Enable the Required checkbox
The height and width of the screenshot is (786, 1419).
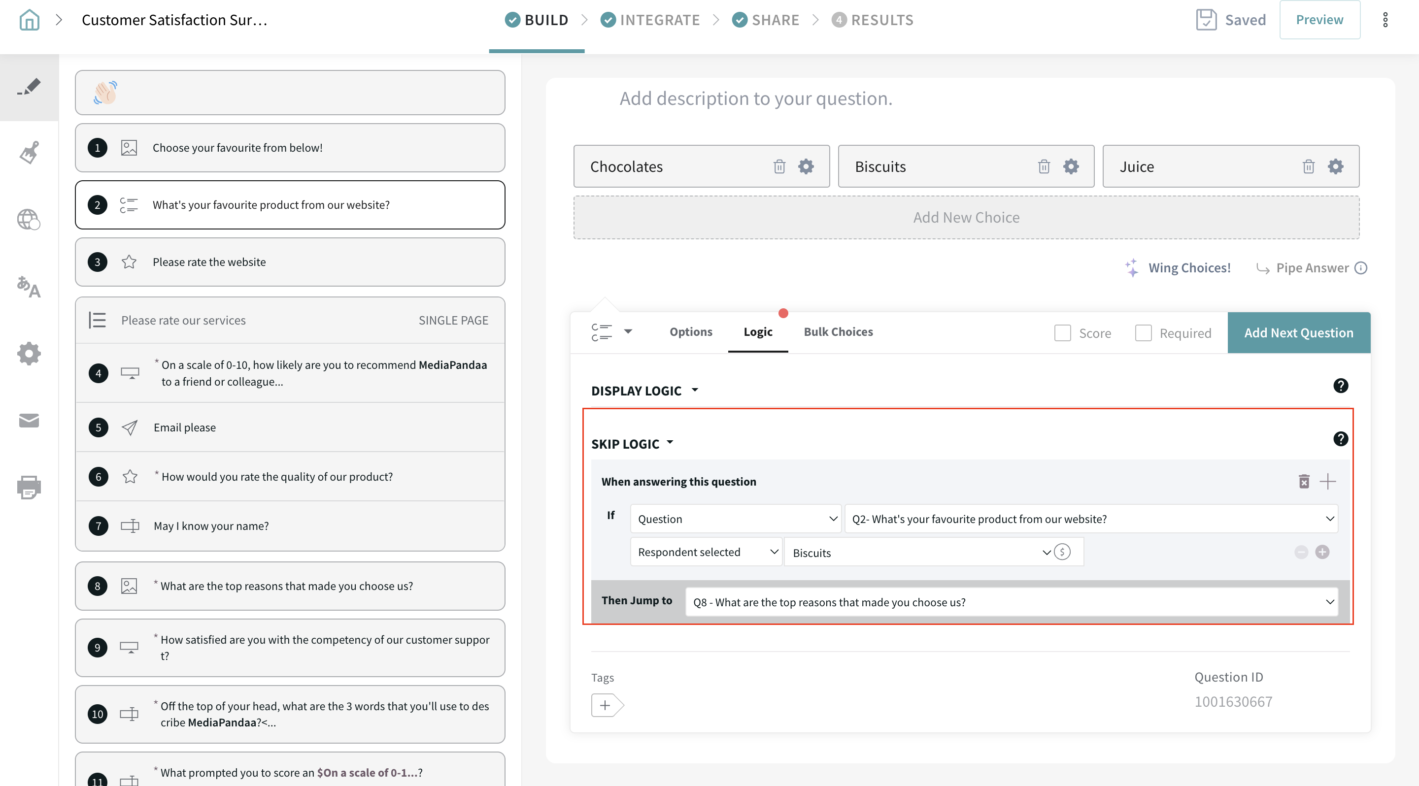click(1143, 333)
